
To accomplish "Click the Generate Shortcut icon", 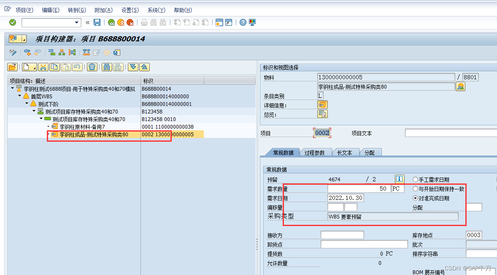I will coord(229,22).
